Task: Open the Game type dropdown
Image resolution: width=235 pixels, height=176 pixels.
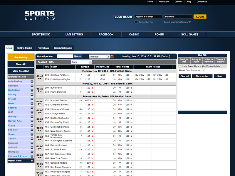Action: pos(81,62)
